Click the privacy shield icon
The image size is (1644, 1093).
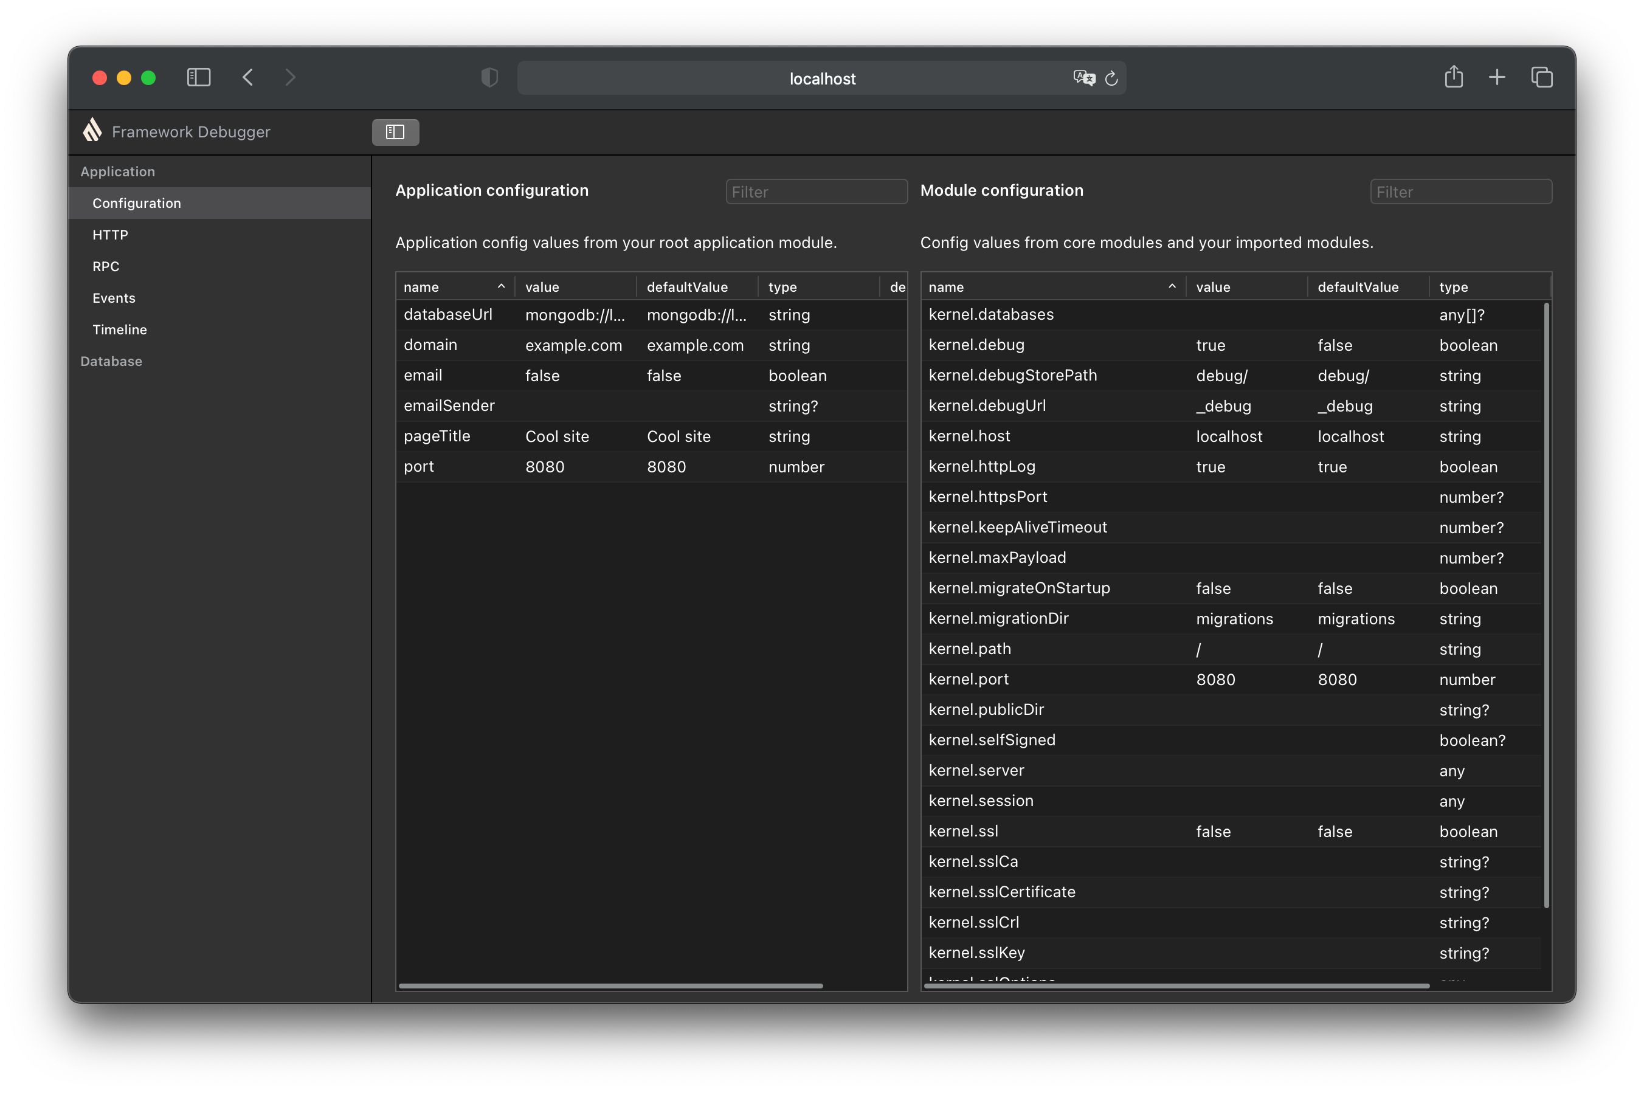point(489,77)
